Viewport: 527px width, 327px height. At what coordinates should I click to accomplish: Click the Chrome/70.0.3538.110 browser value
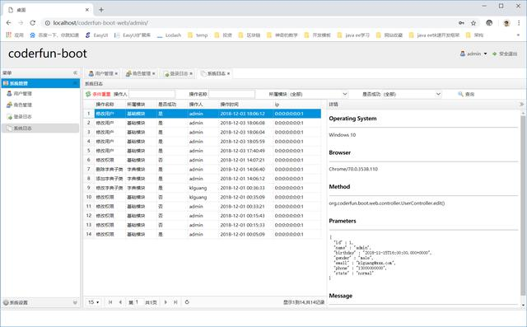click(x=353, y=169)
